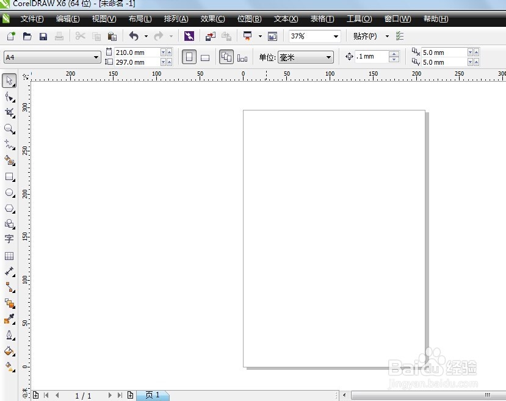Set page orientation to landscape
506x401 pixels.
coord(205,57)
